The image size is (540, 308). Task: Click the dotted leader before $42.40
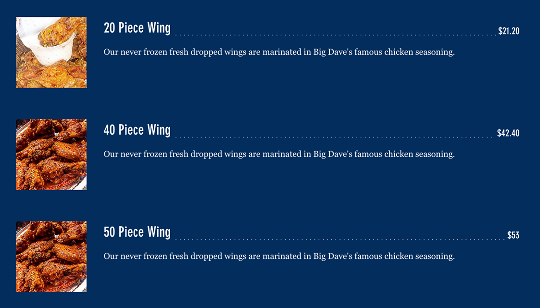tap(335, 137)
